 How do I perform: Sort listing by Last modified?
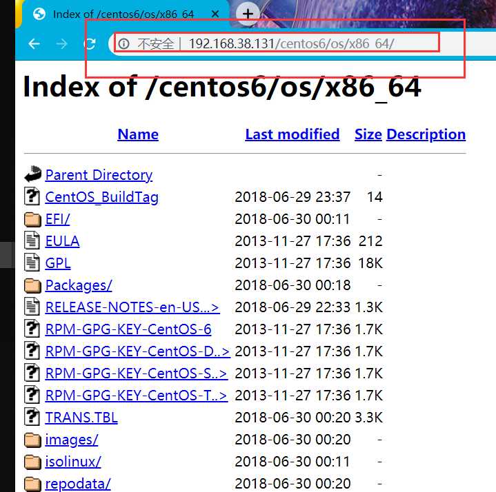click(x=292, y=134)
